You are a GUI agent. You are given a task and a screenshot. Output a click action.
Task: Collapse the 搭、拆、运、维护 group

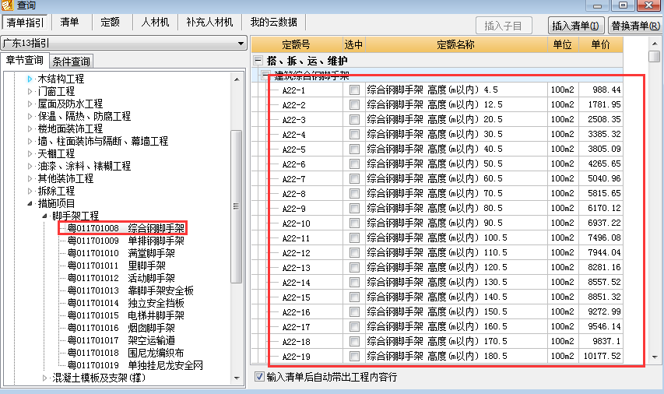(258, 60)
